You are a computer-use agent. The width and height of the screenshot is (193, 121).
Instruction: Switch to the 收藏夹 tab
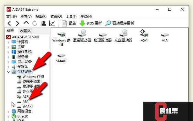pos(25,31)
